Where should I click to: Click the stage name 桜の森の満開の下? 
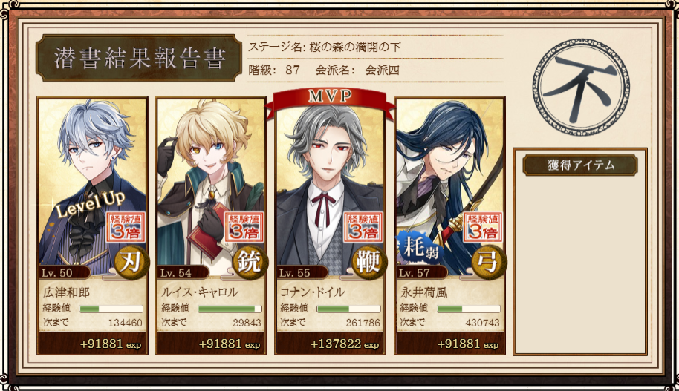click(x=355, y=47)
